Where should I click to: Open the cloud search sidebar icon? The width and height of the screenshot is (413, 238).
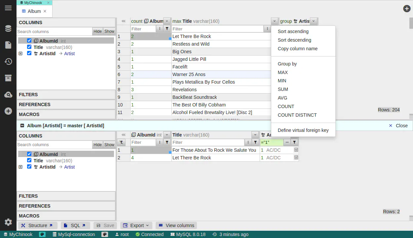click(8, 95)
